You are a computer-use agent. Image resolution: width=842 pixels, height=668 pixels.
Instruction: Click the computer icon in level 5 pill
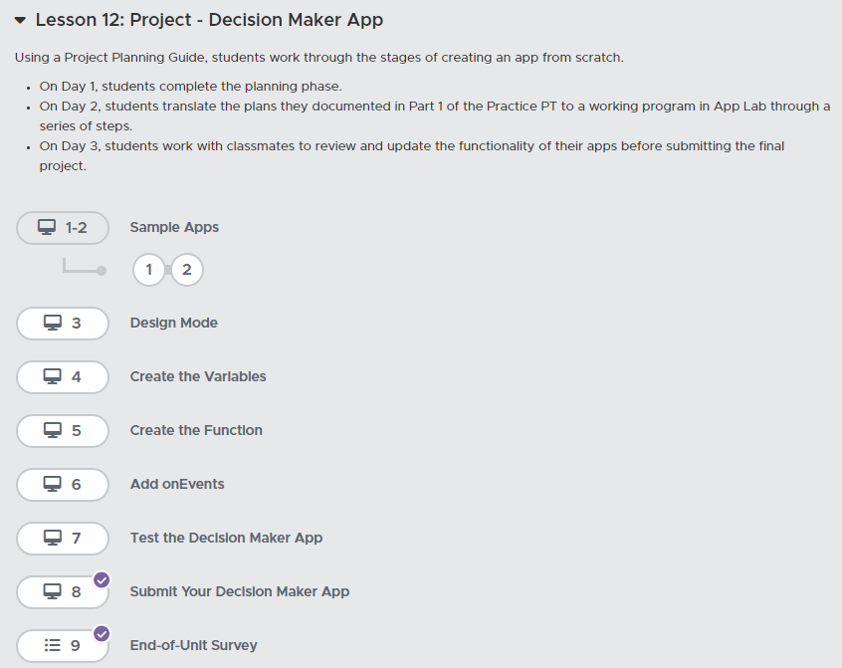point(53,431)
